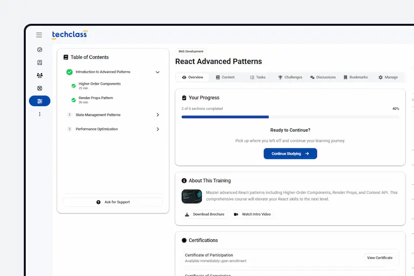The width and height of the screenshot is (414, 276).
Task: Click the About This Training info icon
Action: [x=184, y=181]
